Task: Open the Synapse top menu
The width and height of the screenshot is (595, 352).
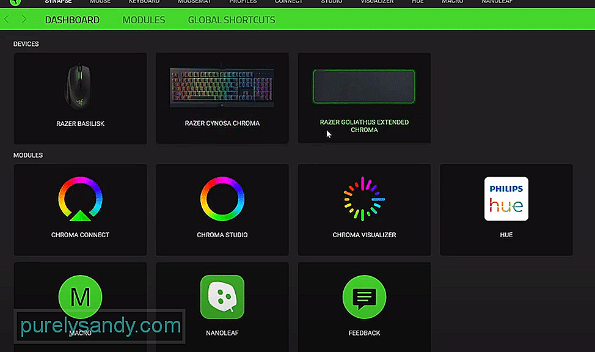Action: coord(59,2)
